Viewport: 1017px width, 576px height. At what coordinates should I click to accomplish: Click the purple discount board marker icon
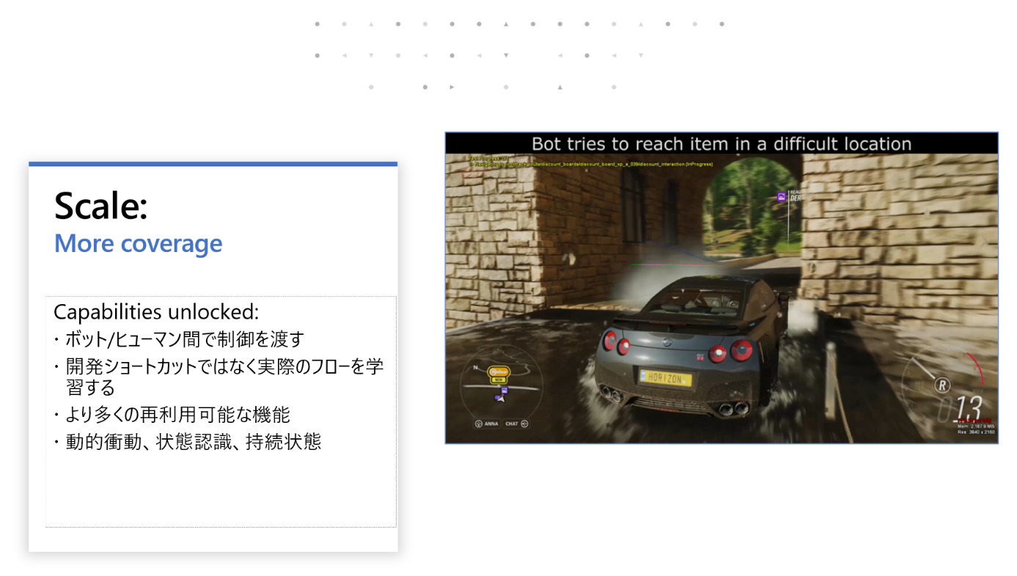click(x=782, y=197)
